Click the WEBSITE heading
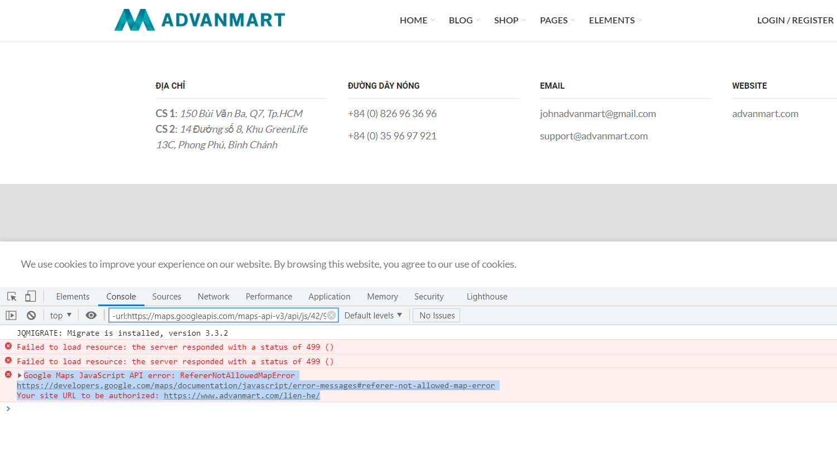The width and height of the screenshot is (837, 474). click(x=749, y=86)
